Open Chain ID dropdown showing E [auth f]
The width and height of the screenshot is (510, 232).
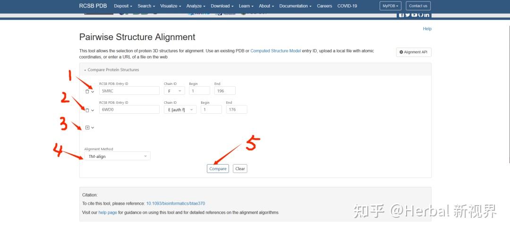point(180,110)
